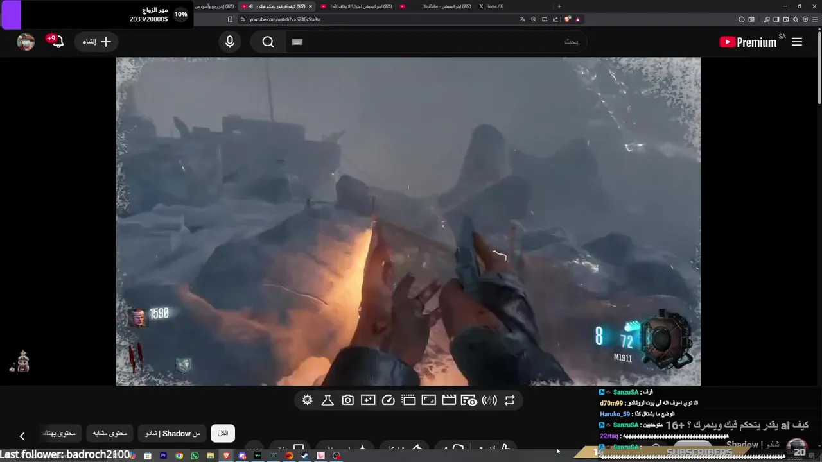
Task: Open the Brave Rewards triangle icon
Action: 577,19
